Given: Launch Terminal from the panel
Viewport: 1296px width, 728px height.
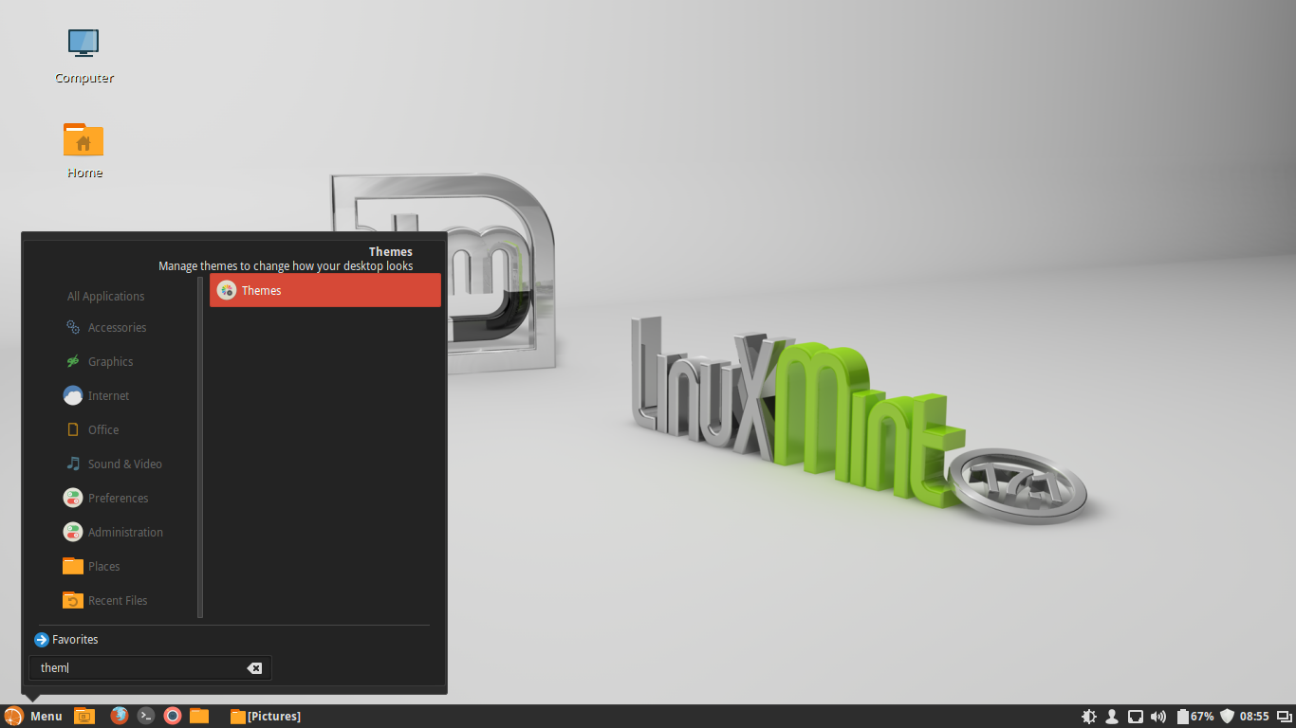Looking at the screenshot, I should tap(146, 716).
